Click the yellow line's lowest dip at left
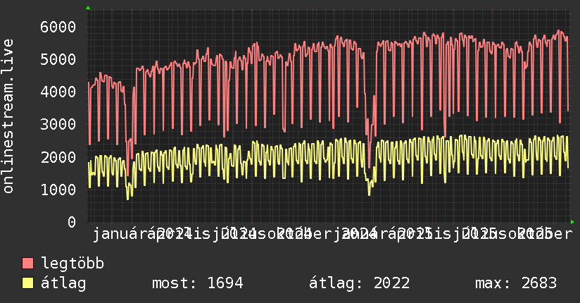The width and height of the screenshot is (580, 303). tap(127, 199)
